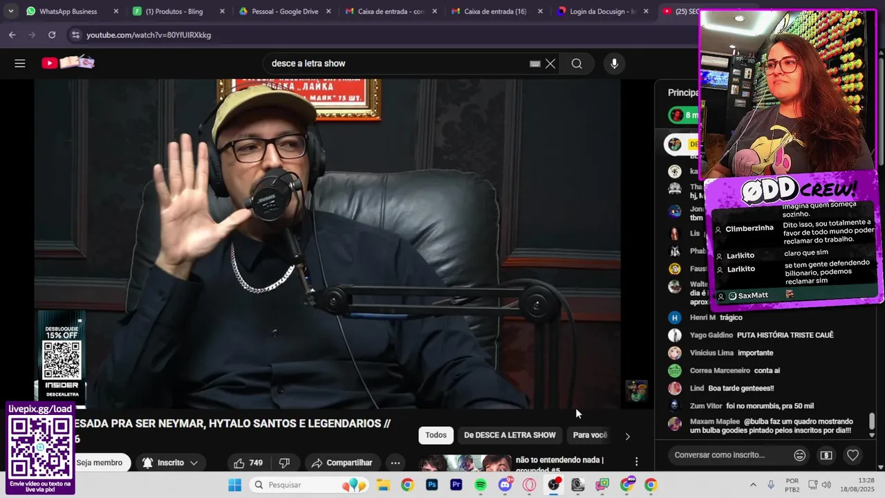Switch to the Login da Docusign tab

(602, 11)
